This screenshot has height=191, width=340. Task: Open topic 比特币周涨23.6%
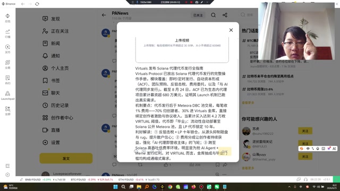(258, 89)
